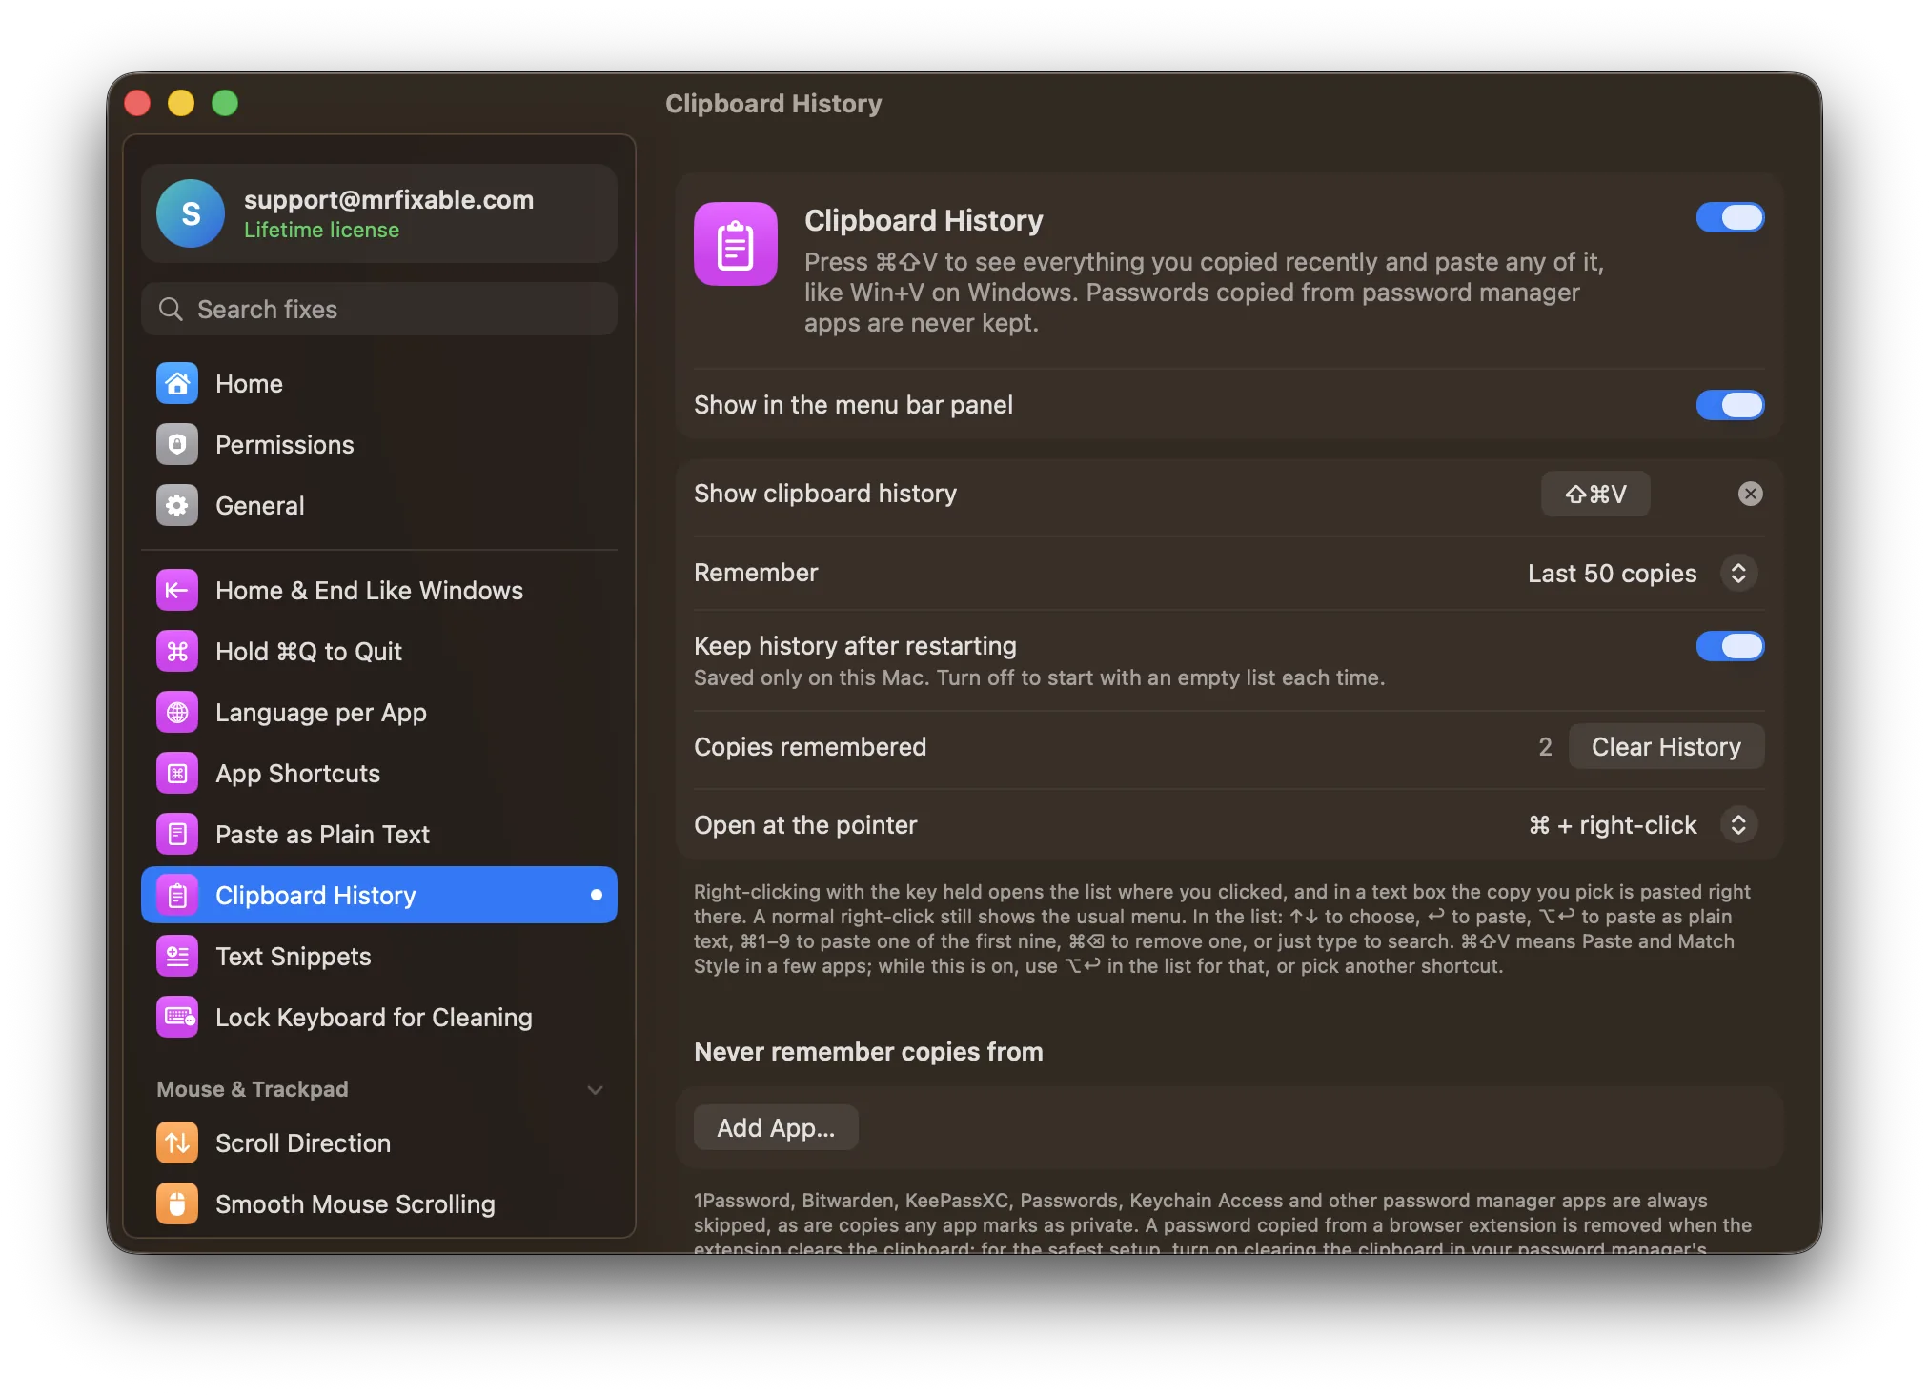Open App Shortcuts in the sidebar
This screenshot has height=1395, width=1929.
[379, 773]
